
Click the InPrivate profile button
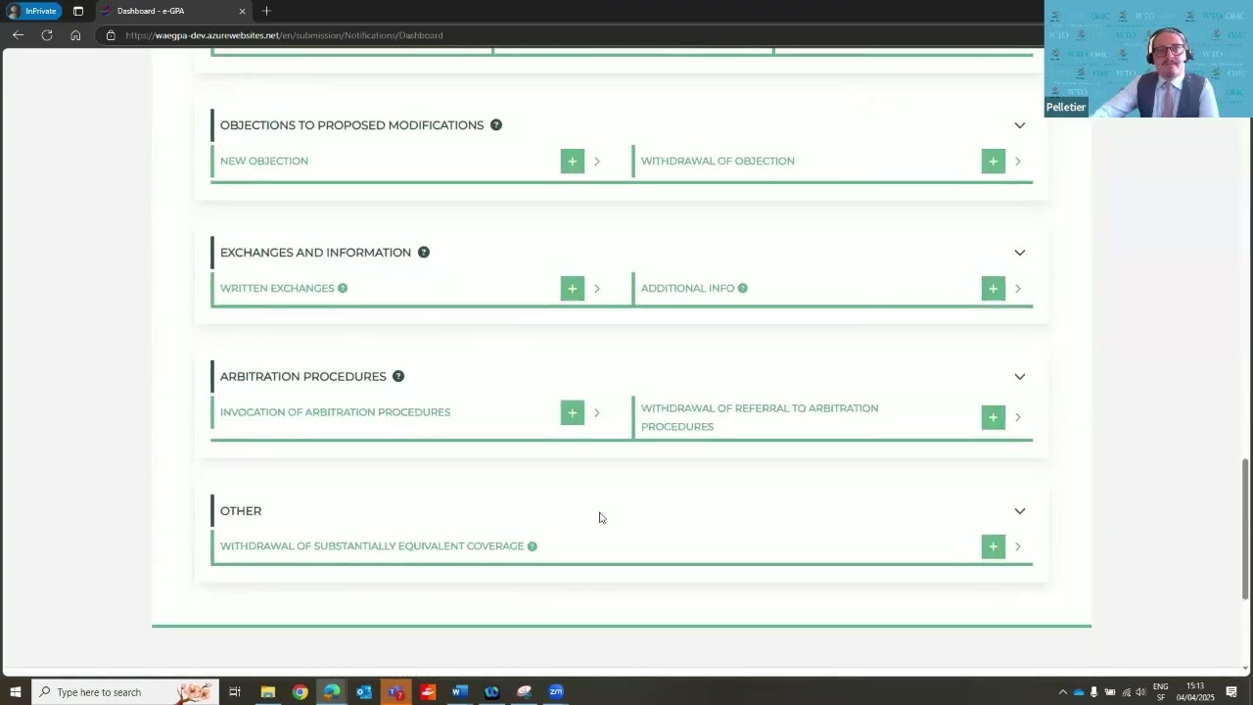coord(33,11)
